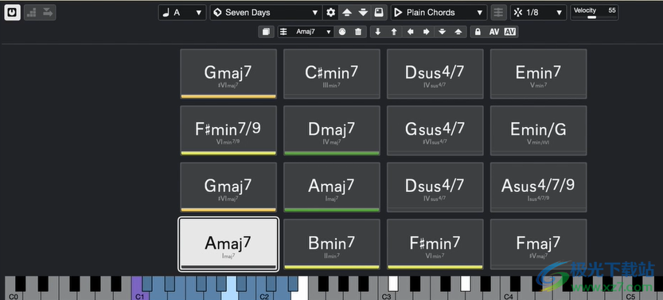The image size is (663, 300).
Task: Trigger the Dmaj7 chord pad
Action: tap(332, 131)
